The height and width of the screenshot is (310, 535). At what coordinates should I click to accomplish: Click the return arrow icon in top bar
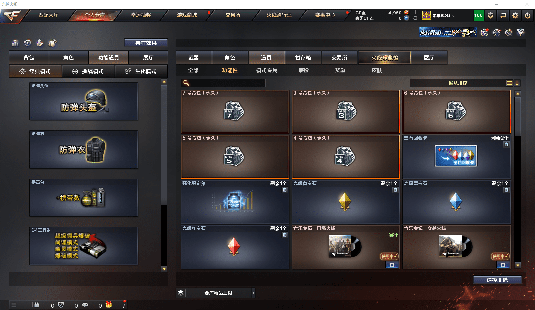(x=503, y=15)
